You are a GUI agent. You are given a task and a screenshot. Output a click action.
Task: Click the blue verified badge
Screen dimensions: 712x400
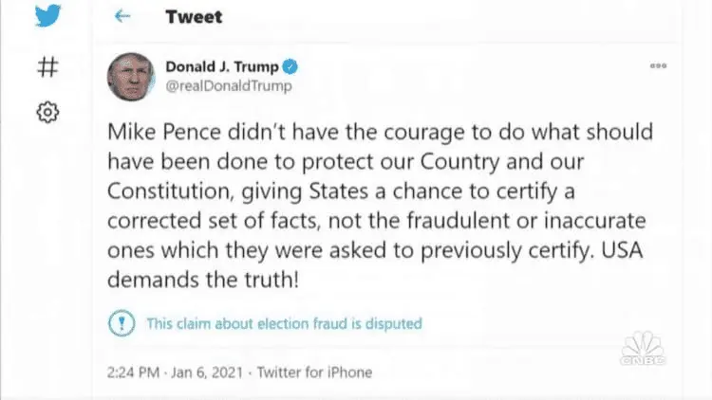[x=293, y=67]
